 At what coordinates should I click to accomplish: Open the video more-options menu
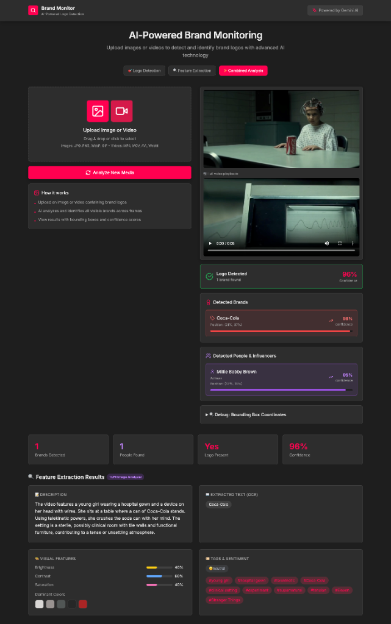[353, 243]
